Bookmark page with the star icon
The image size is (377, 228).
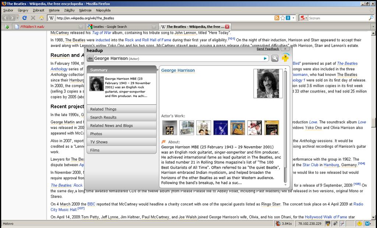point(282,18)
